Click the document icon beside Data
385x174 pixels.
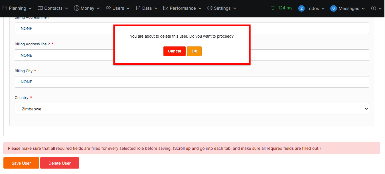point(138,8)
